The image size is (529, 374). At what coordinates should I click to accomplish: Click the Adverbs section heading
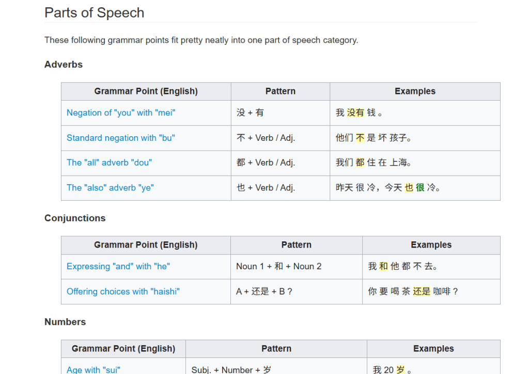(x=64, y=64)
